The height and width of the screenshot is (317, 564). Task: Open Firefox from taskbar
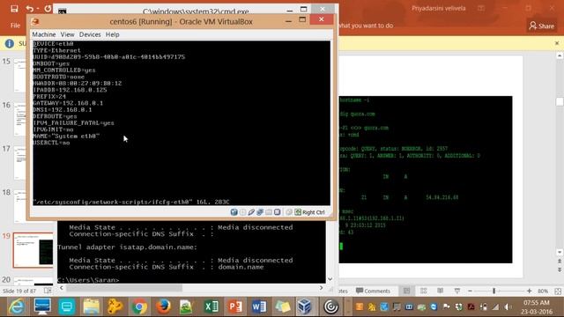click(x=163, y=306)
